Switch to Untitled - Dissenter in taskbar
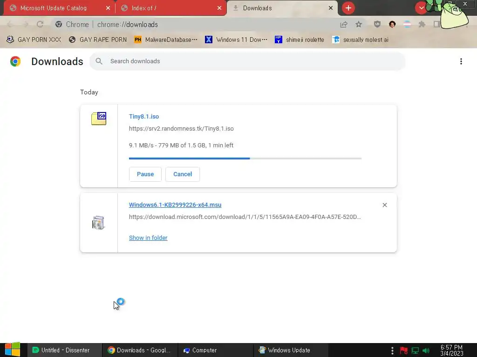 [x=64, y=350]
